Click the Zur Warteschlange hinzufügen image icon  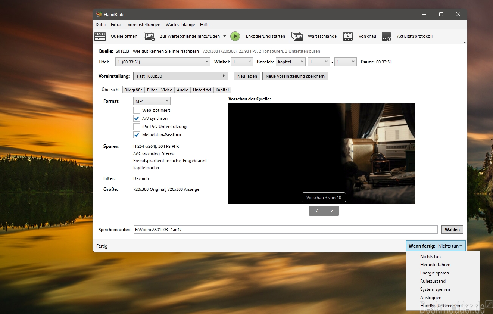click(x=149, y=36)
